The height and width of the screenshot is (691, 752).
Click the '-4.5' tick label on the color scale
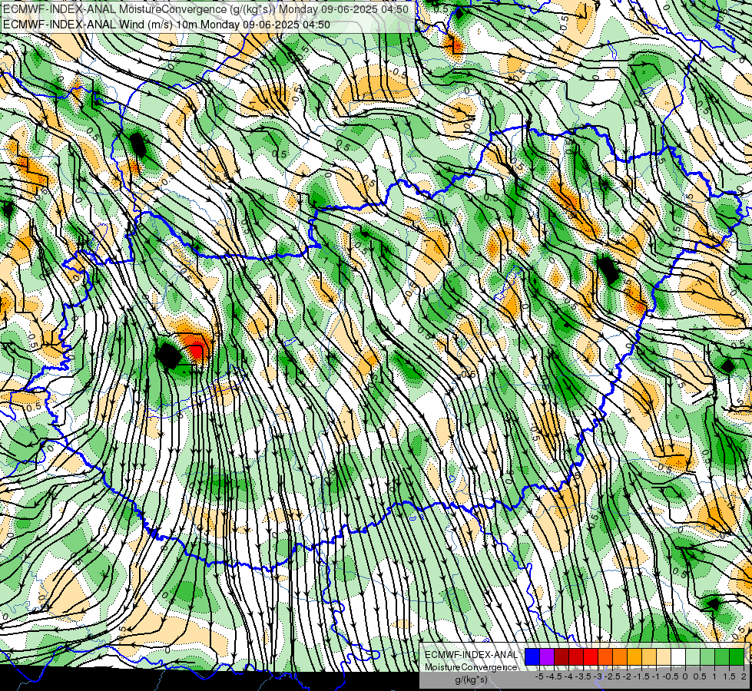[554, 676]
